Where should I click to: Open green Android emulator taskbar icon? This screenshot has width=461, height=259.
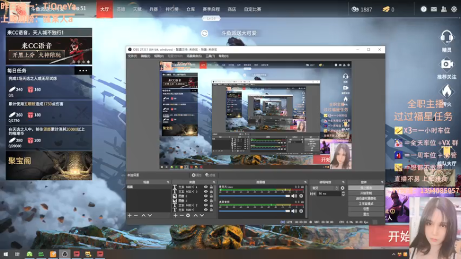click(29, 254)
